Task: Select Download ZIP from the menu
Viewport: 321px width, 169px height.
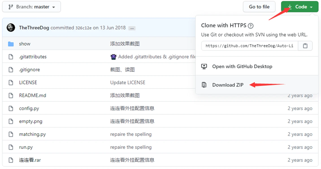Action: [228, 85]
